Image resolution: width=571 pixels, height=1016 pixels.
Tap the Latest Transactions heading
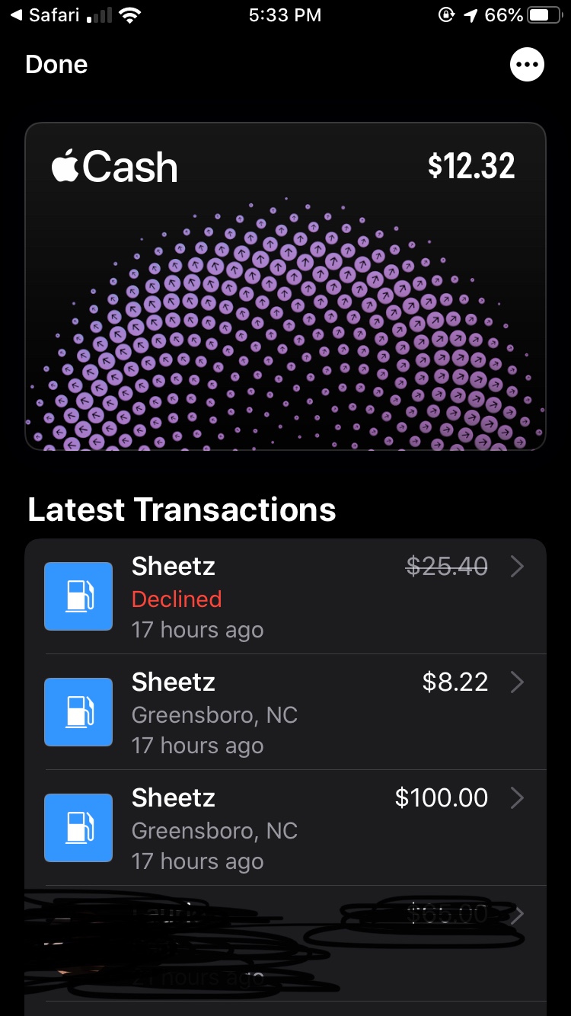[182, 510]
